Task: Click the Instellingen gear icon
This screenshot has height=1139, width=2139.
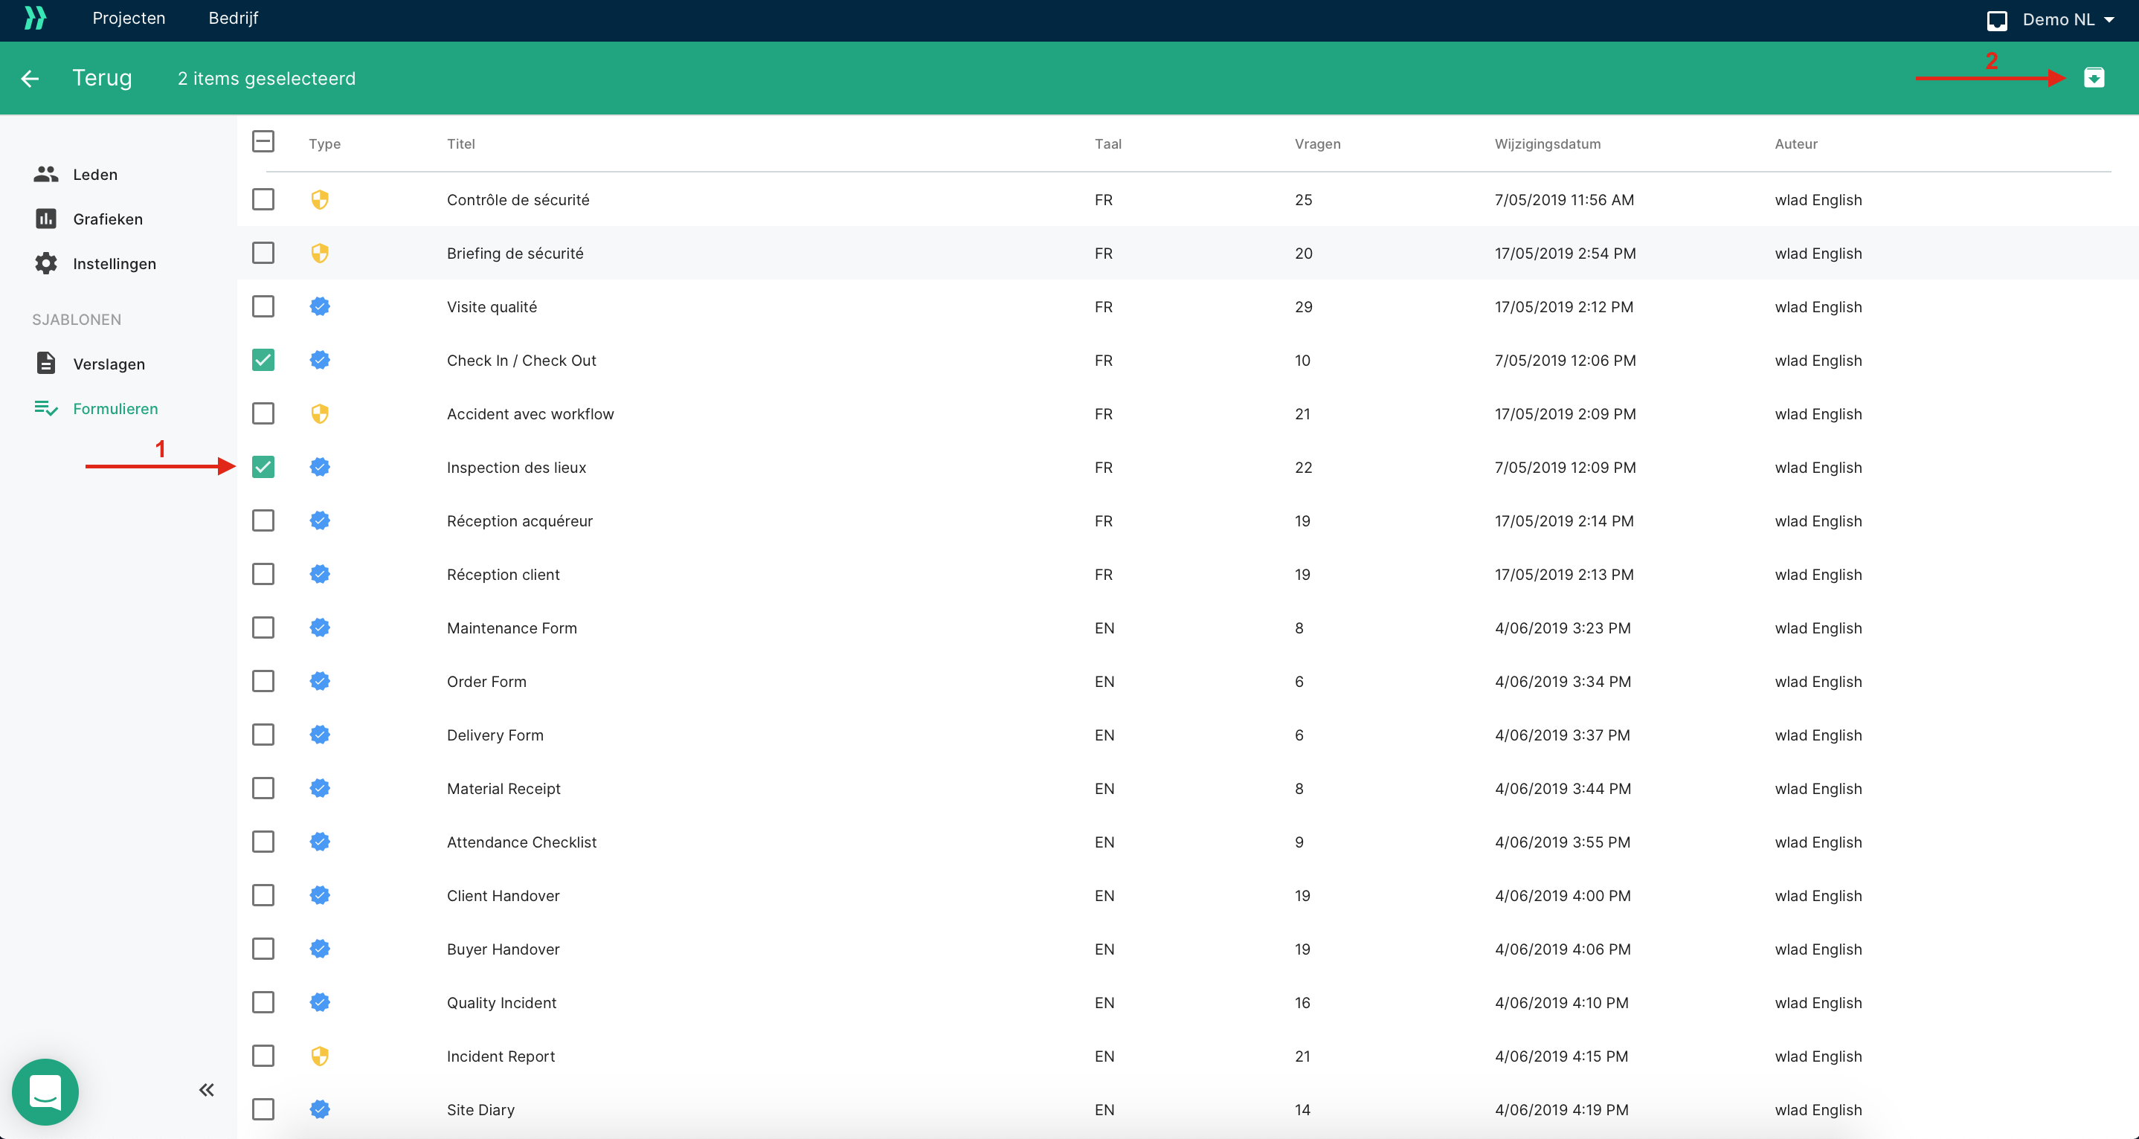Action: 45,263
